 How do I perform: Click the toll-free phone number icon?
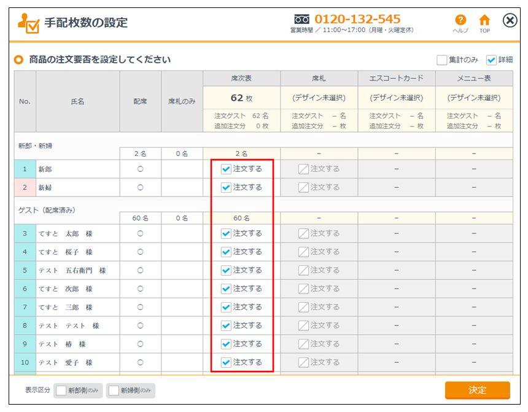(301, 18)
